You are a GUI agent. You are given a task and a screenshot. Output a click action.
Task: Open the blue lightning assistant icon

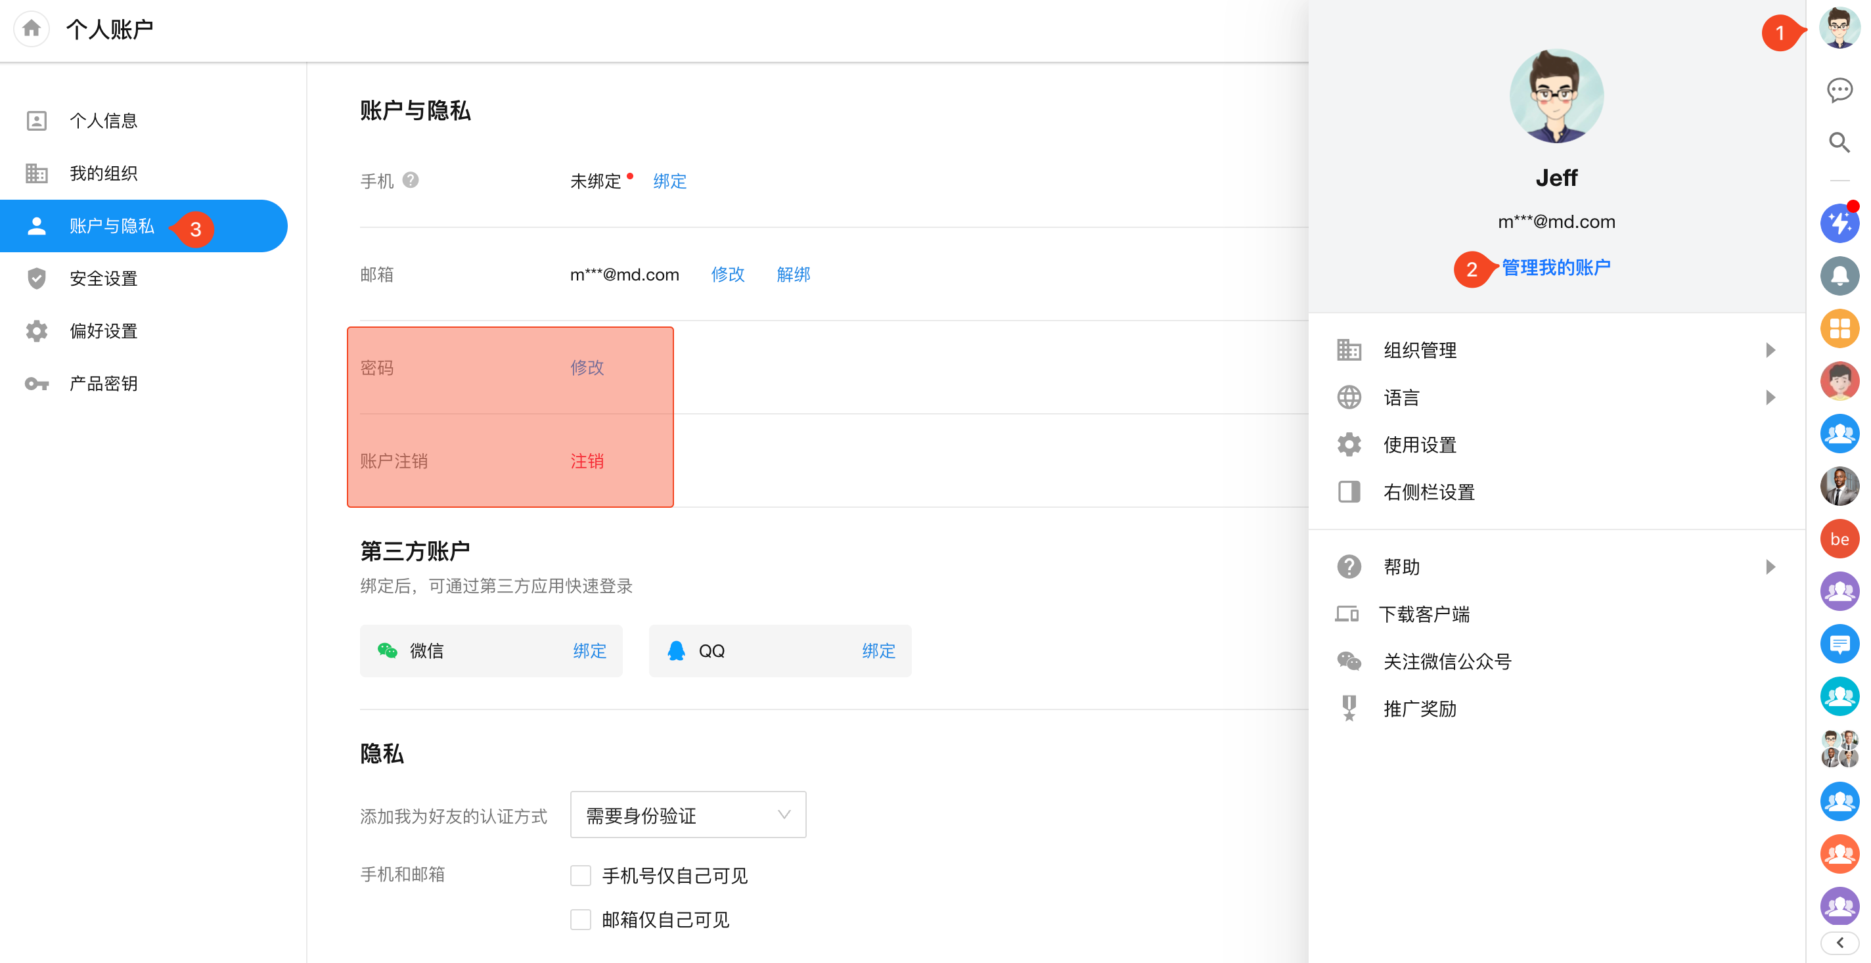1839,224
